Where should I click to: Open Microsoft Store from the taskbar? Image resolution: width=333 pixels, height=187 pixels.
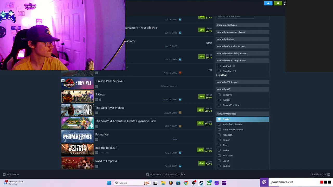[x=178, y=183]
